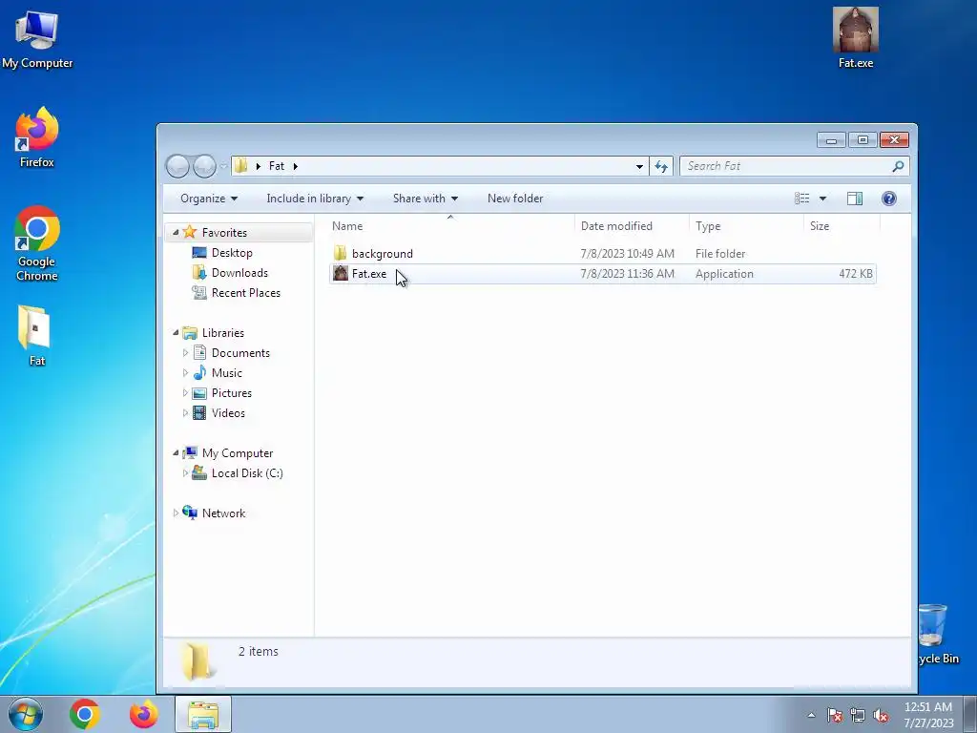The image size is (977, 733).
Task: Launch Chrome from the taskbar
Action: tap(85, 714)
